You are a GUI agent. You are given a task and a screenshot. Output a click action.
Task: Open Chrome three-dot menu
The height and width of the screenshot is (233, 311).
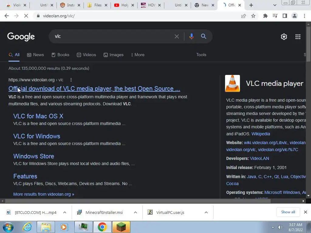[x=304, y=16]
